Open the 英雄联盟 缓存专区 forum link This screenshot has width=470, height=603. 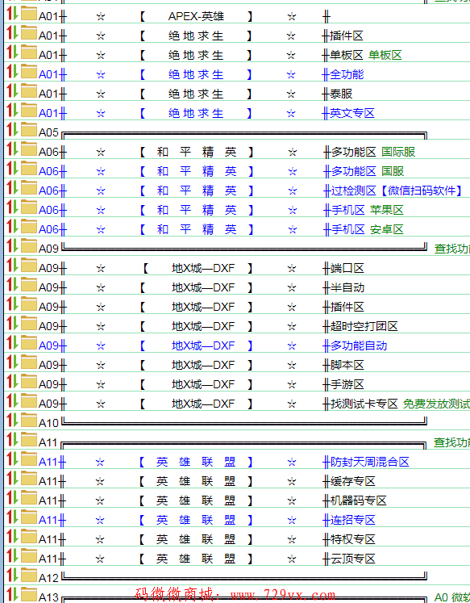[207, 481]
